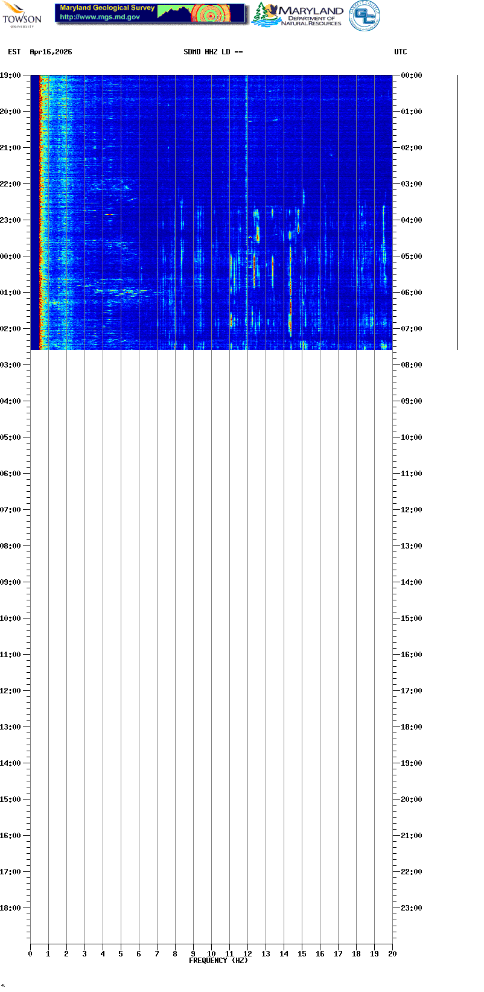
Task: Click the 10 Hz frequency axis tick
Action: (211, 953)
